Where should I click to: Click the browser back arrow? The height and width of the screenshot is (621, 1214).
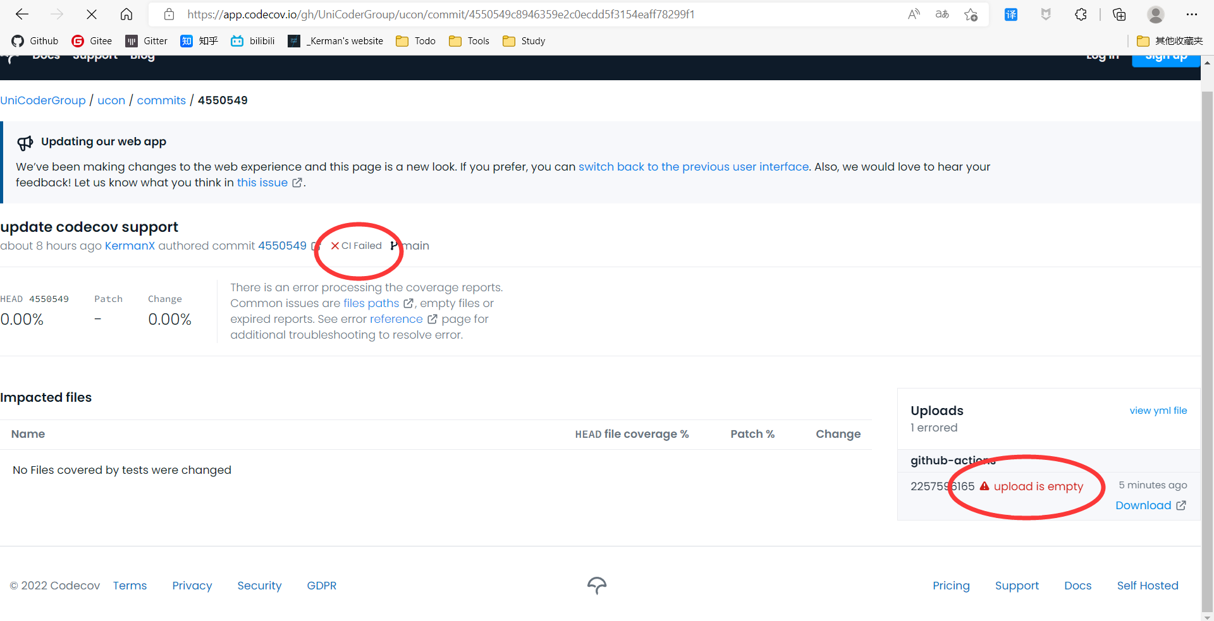(22, 14)
